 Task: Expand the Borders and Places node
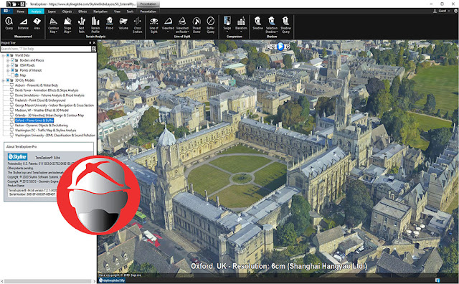8,60
